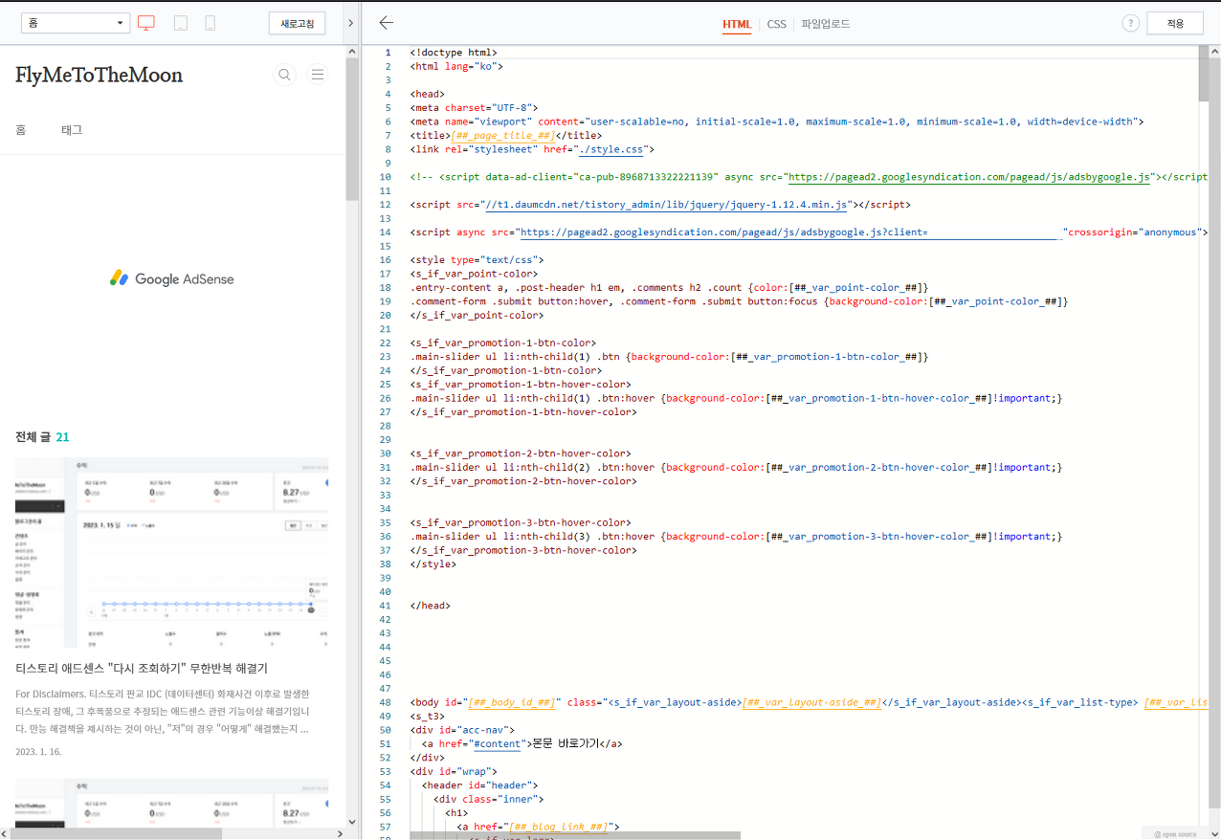This screenshot has height=840, width=1221.
Task: Click the Google AdSense banner
Action: [172, 278]
